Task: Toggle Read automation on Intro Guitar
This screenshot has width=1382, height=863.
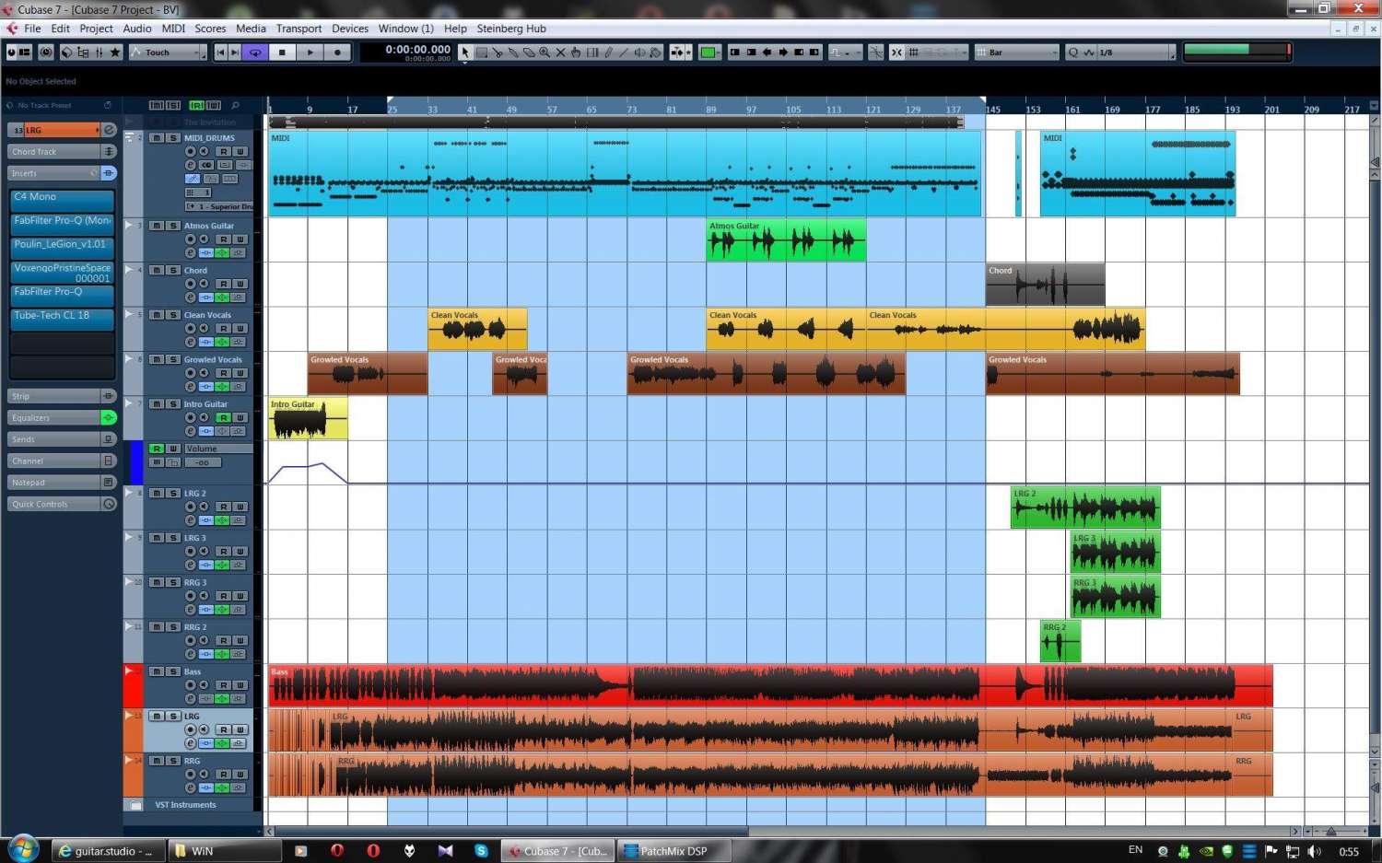Action: (223, 418)
